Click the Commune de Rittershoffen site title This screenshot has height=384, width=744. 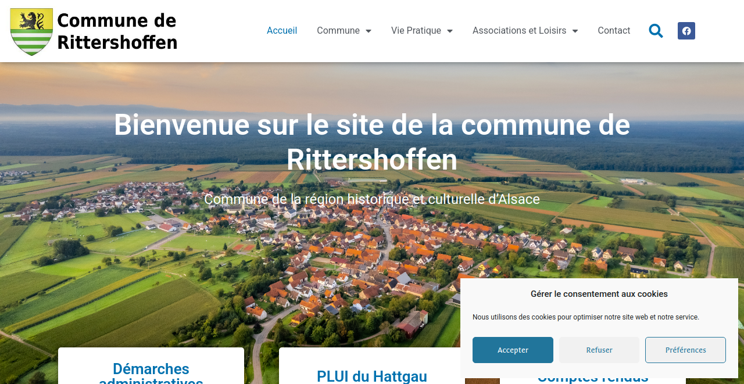pyautogui.click(x=117, y=31)
